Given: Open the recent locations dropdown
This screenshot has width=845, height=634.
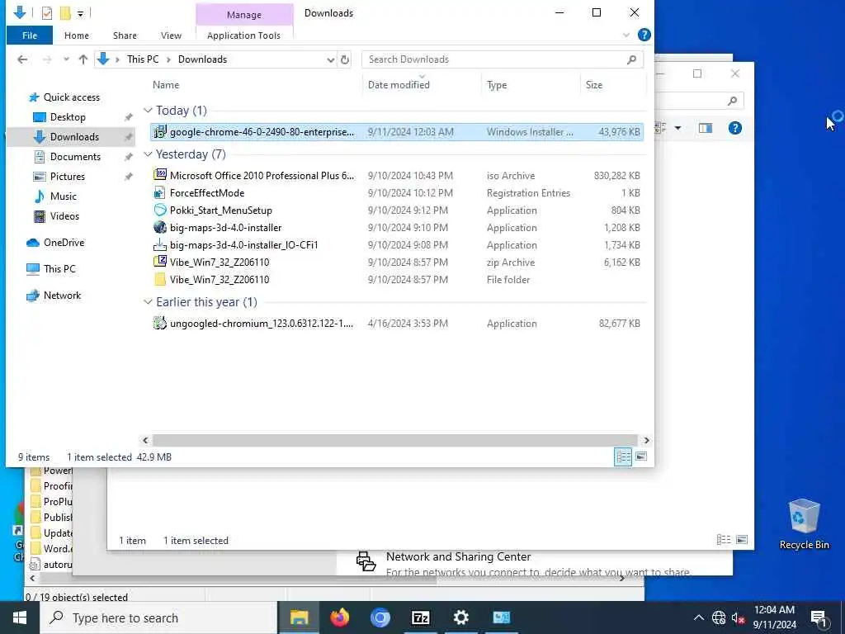Looking at the screenshot, I should point(66,59).
